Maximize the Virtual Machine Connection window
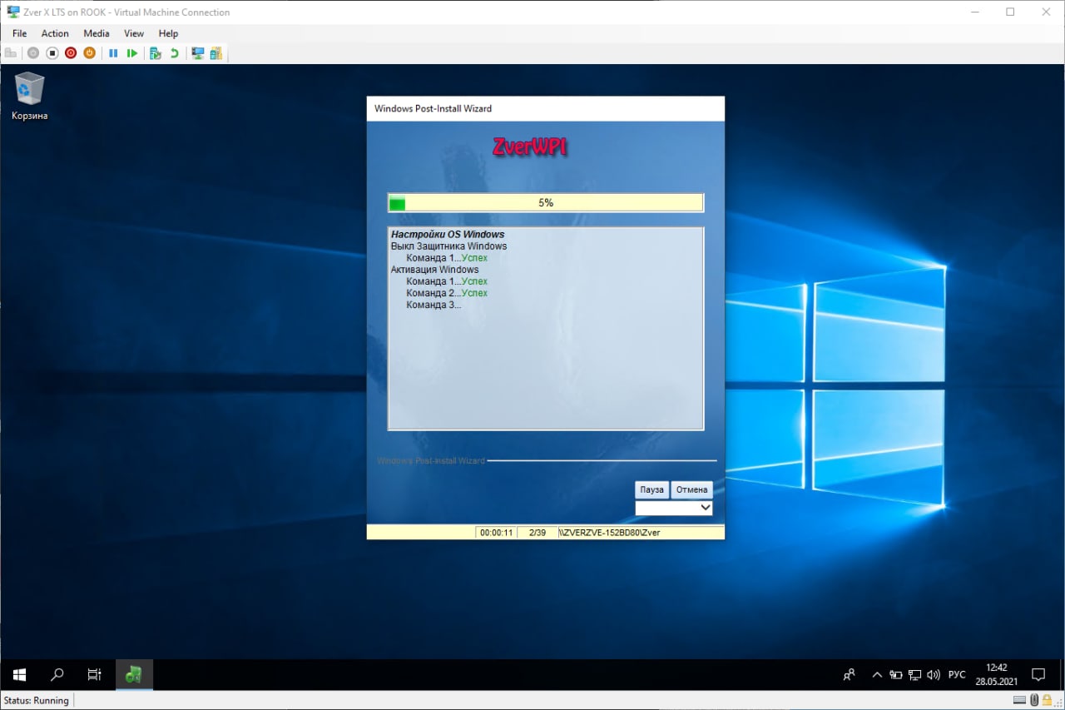1065x710 pixels. pos(1010,12)
